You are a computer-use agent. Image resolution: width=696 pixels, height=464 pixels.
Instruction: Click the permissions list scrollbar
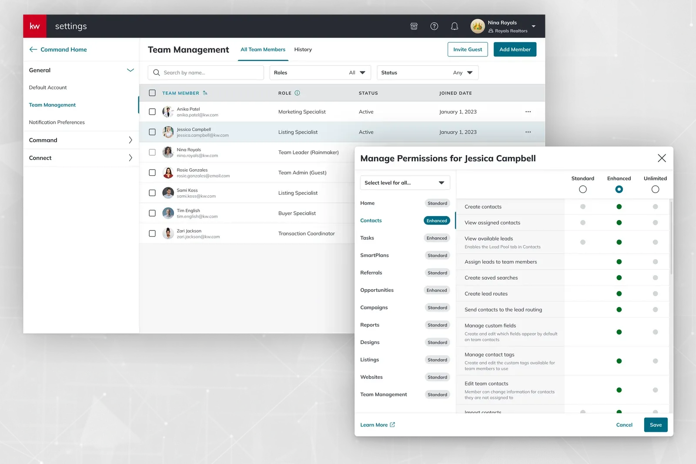671,237
